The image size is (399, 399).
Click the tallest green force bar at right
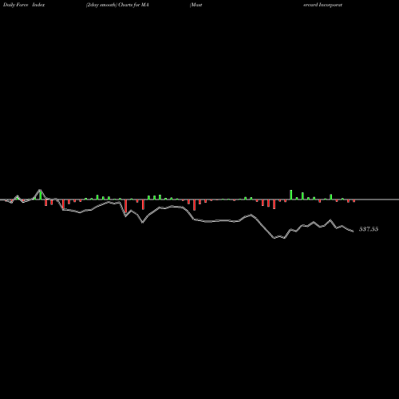[291, 195]
